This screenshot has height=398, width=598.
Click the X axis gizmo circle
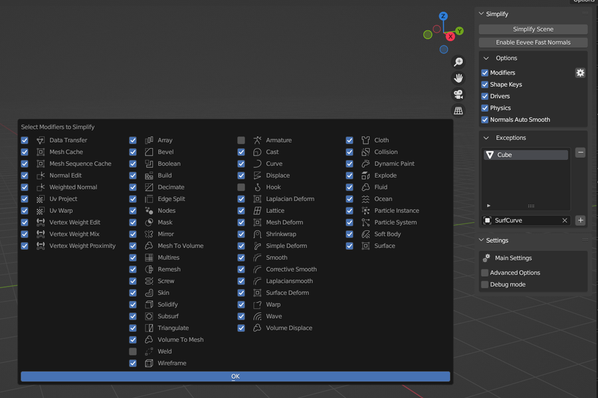tap(450, 36)
